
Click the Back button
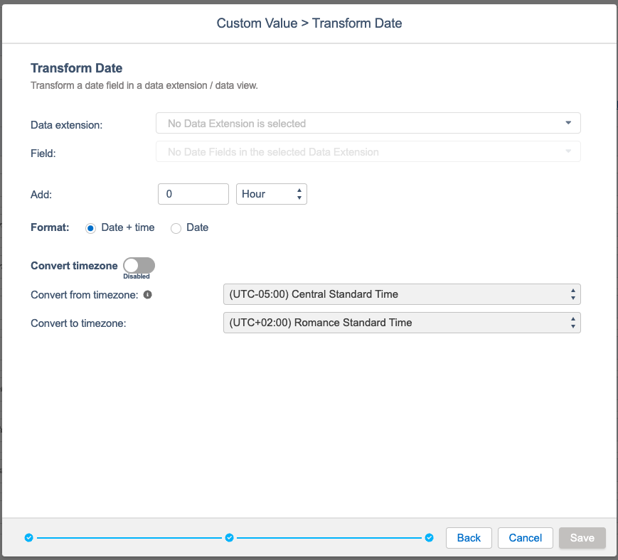pyautogui.click(x=469, y=537)
